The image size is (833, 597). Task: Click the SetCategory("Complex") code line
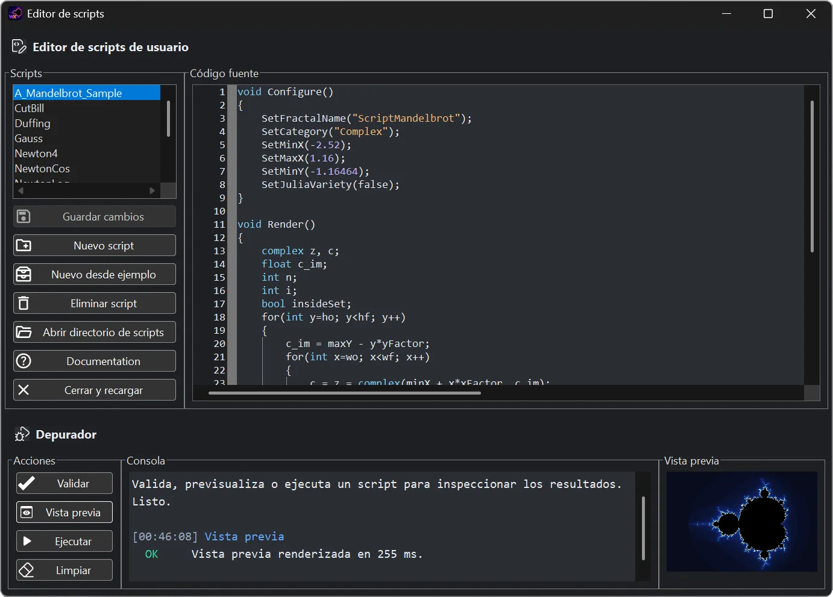330,131
